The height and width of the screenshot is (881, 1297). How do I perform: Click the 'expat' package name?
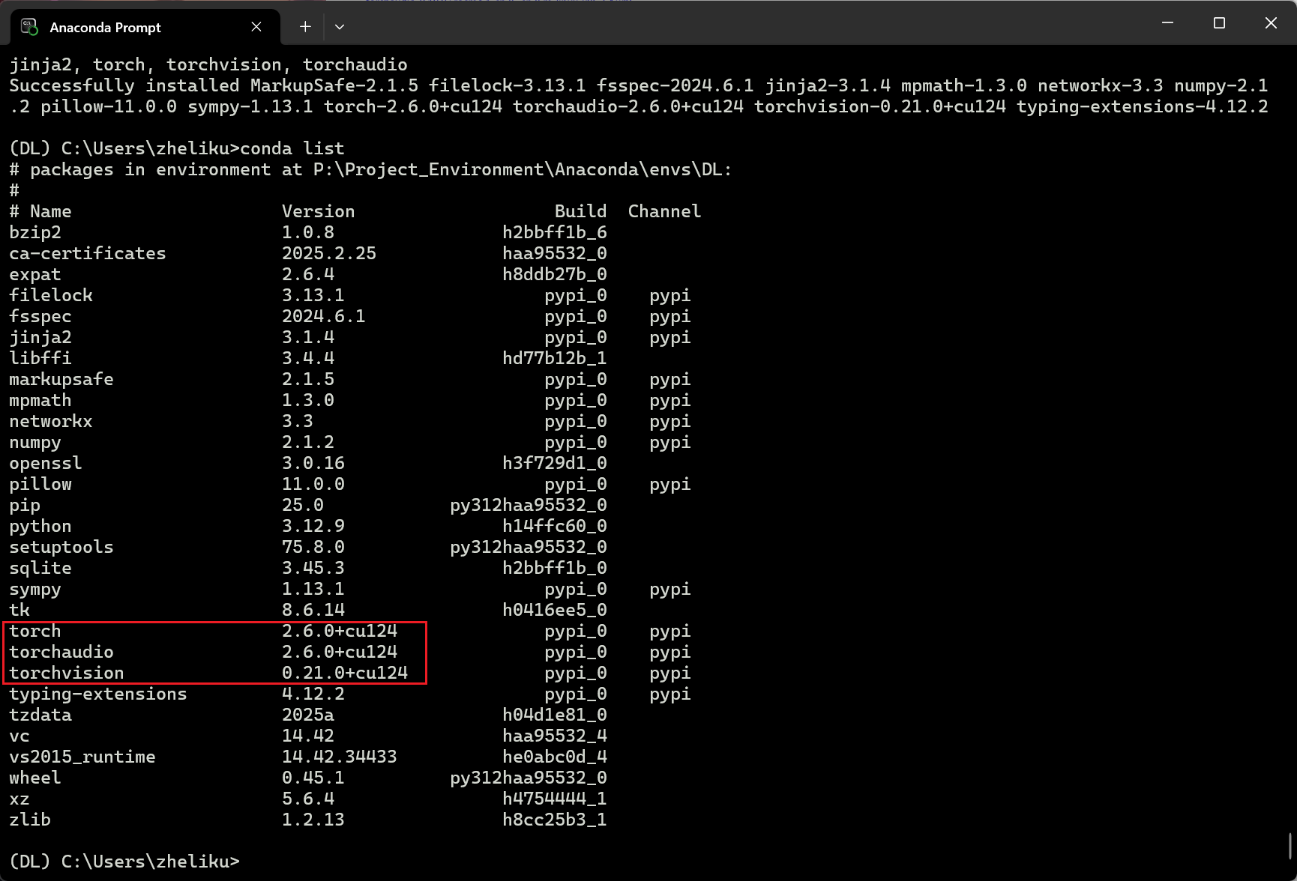click(x=35, y=275)
